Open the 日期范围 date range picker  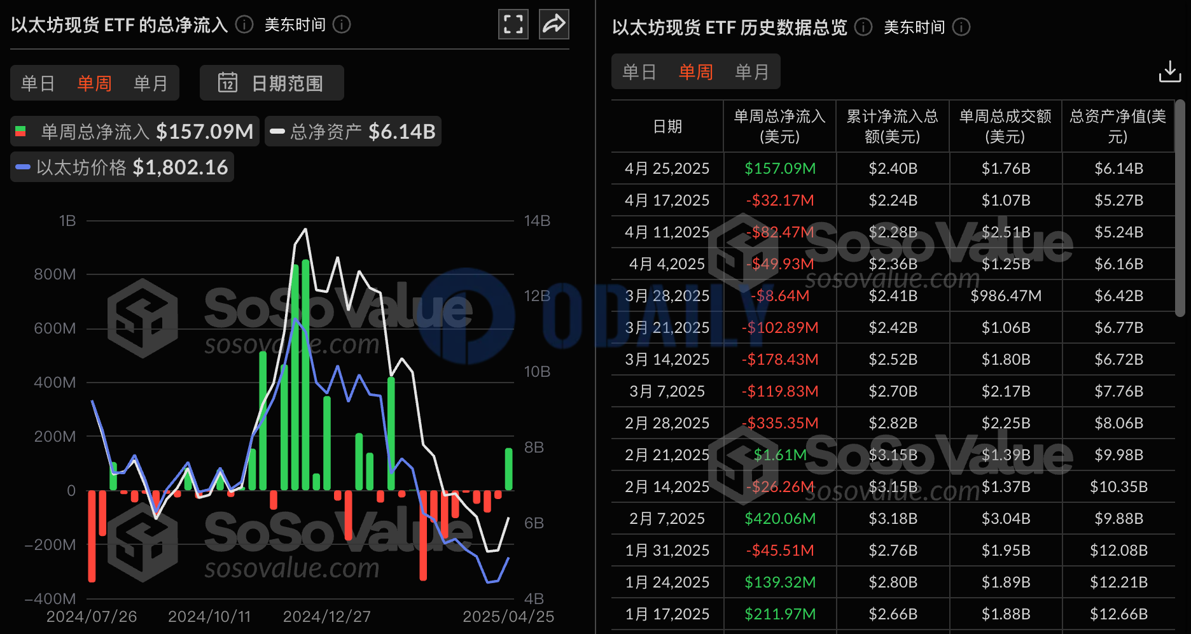[272, 83]
